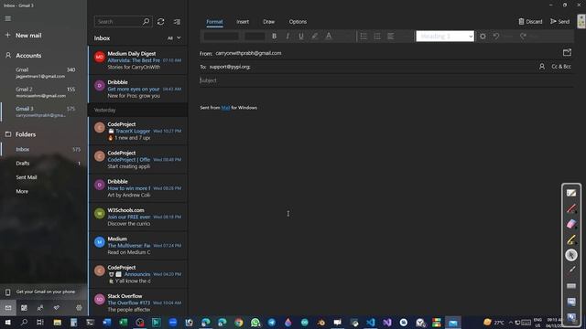The image size is (586, 329).
Task: Send the email
Action: point(559,22)
